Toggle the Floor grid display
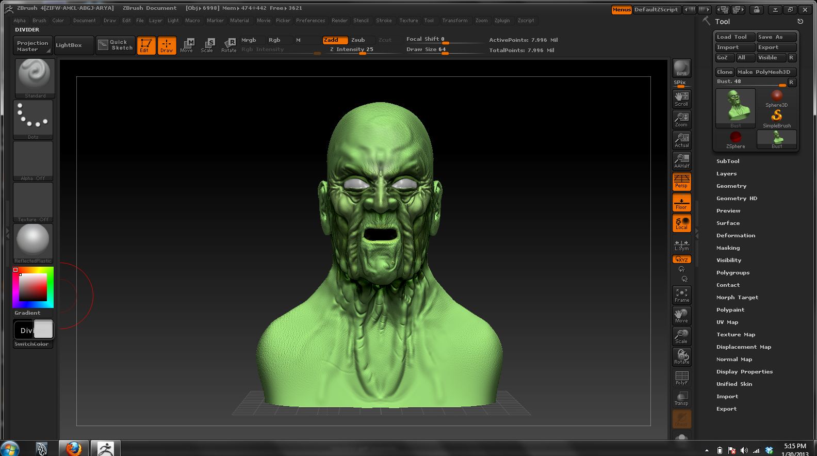This screenshot has width=817, height=456. [681, 203]
